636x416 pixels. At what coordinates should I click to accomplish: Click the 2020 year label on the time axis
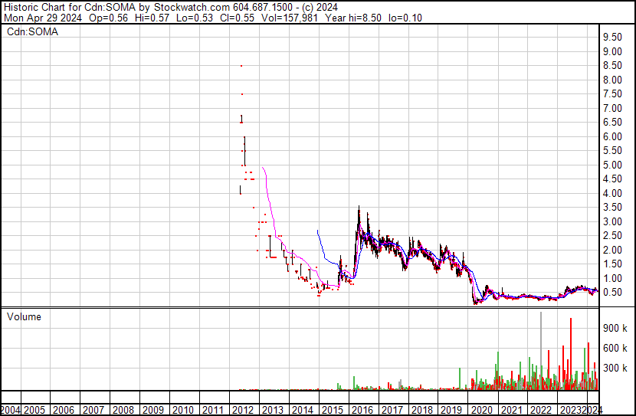click(x=481, y=410)
